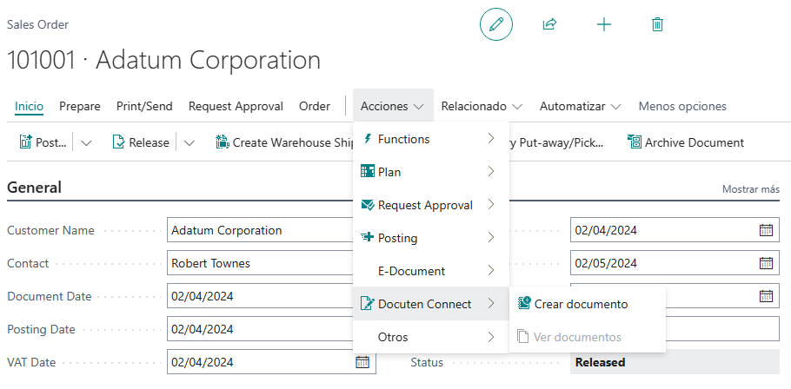Click the plus icon to create new
The image size is (791, 389).
604,24
